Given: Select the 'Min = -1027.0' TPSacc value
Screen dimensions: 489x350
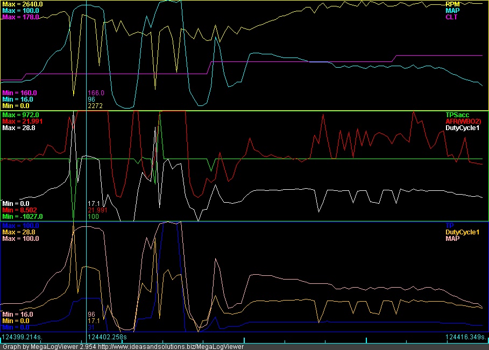Looking at the screenshot, I should click(23, 217).
